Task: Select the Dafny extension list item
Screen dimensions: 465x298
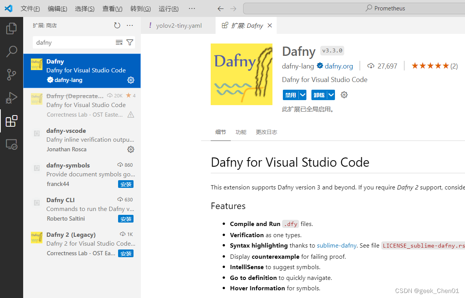Action: click(82, 71)
